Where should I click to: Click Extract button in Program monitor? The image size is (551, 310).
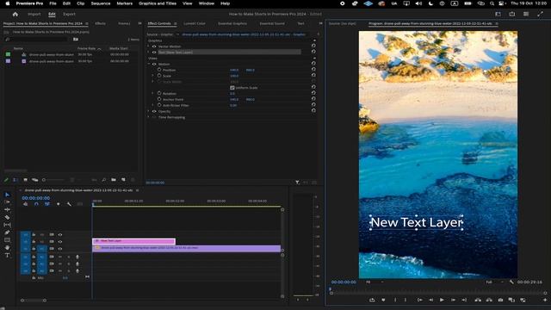(489, 300)
